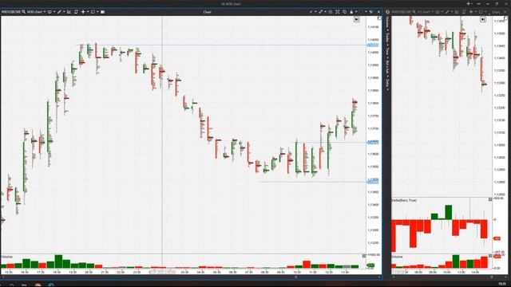This screenshot has height=287, width=511.
Task: Open Volume panel settings in right chart
Action: (490, 256)
